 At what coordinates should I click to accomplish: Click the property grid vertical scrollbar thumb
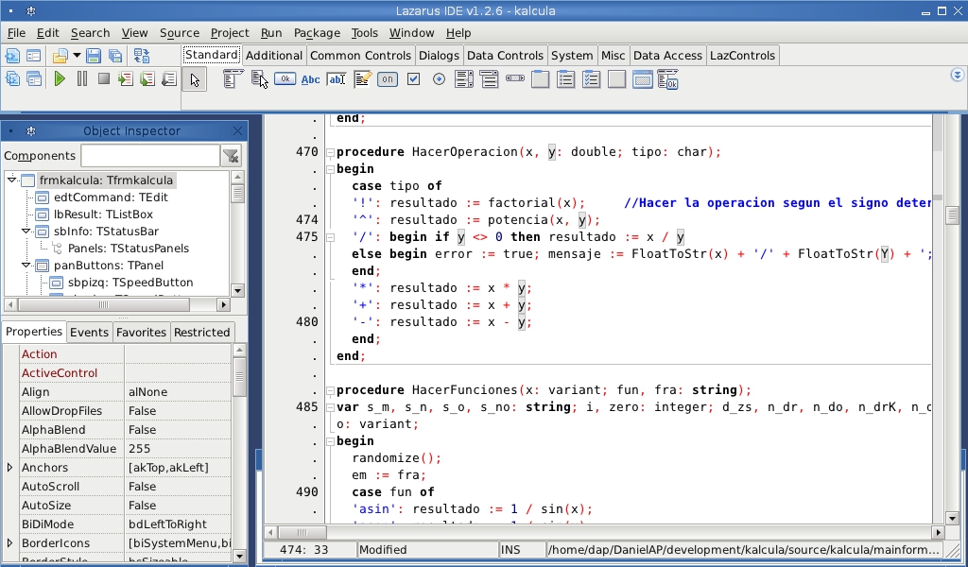pyautogui.click(x=239, y=376)
